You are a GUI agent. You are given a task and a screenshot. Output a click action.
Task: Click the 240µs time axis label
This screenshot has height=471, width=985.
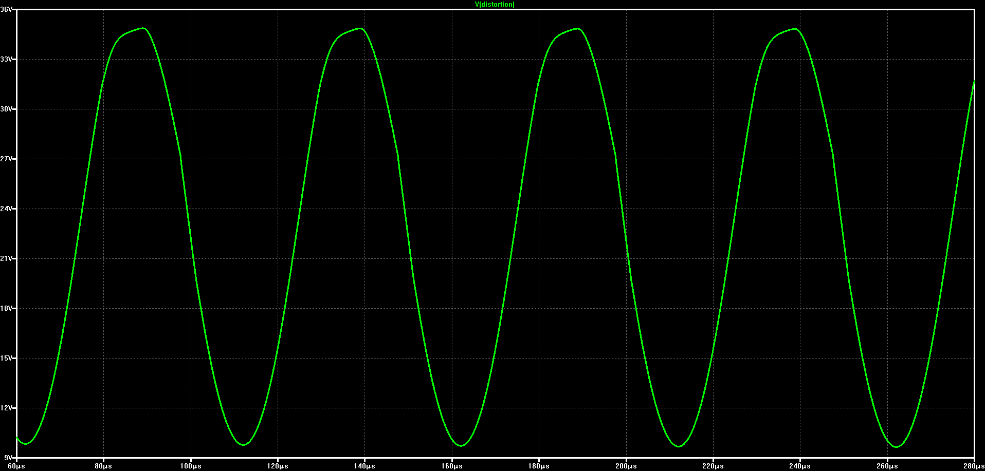point(800,466)
